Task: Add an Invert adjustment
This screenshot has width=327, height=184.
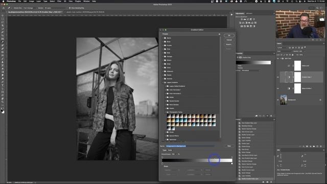Action: pyautogui.click(x=242, y=26)
